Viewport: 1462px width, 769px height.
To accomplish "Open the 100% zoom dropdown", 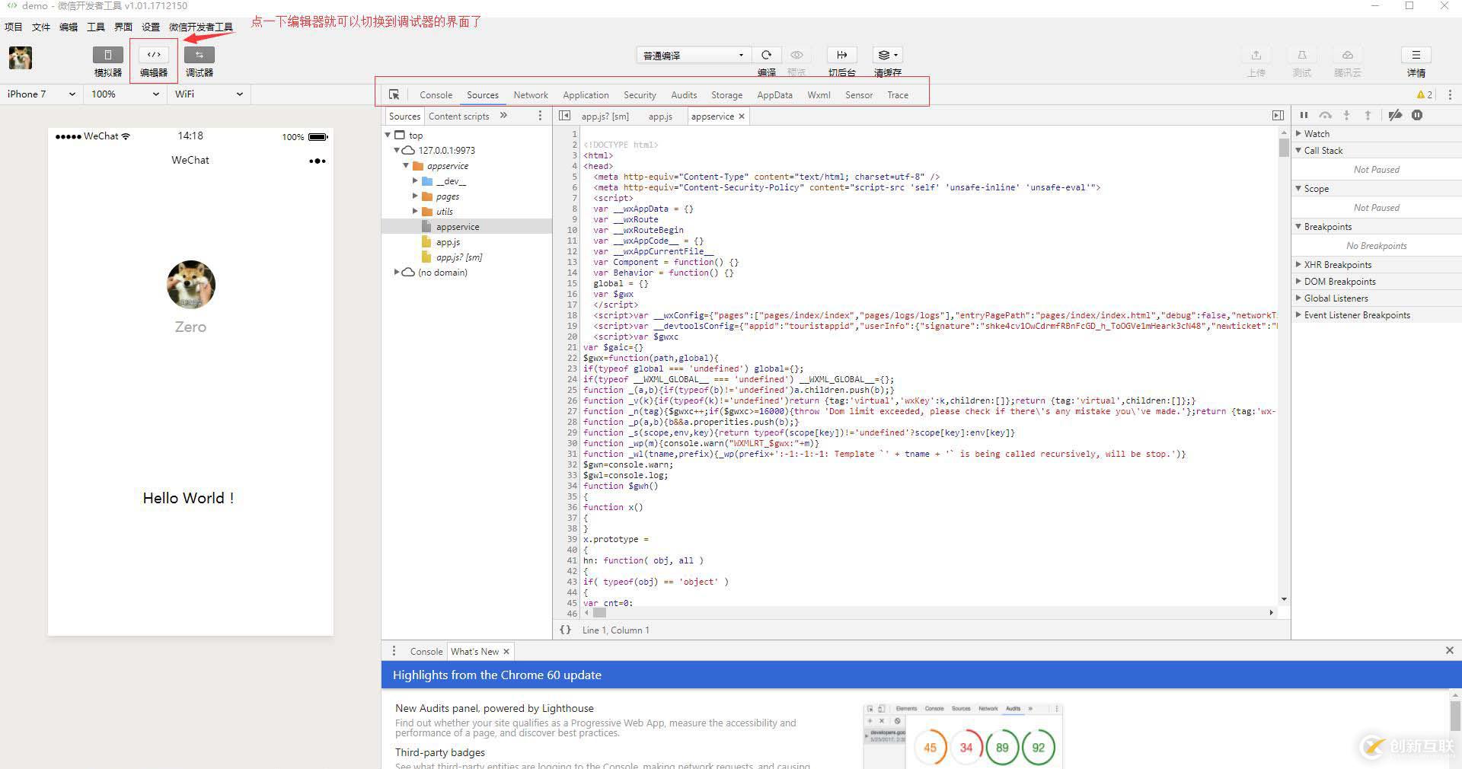I will point(124,94).
